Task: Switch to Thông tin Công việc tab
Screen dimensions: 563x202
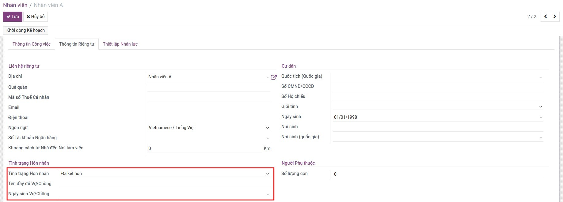Action: tap(32, 44)
